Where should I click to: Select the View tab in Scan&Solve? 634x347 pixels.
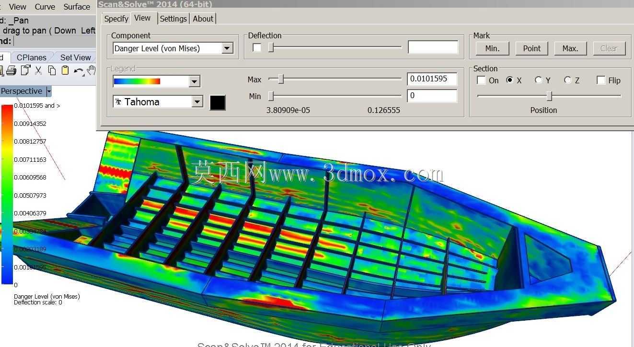[142, 18]
